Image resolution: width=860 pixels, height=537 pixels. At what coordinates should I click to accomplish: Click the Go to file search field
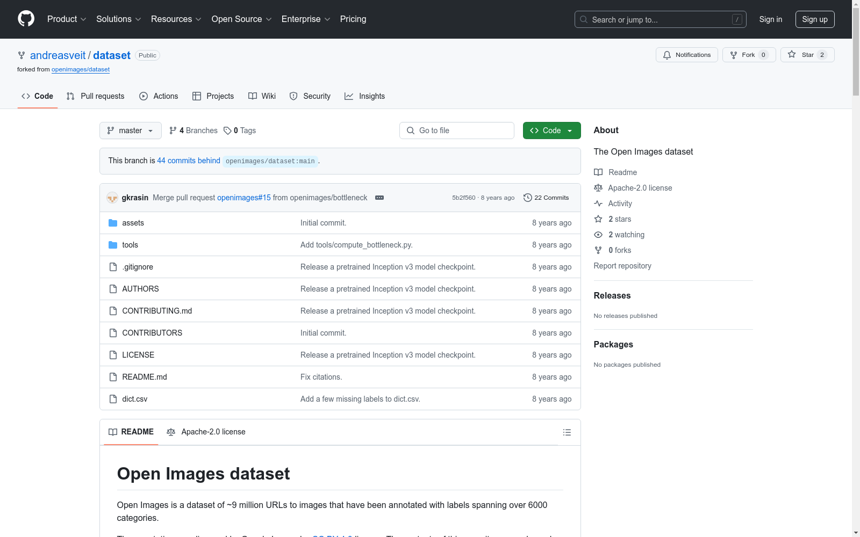click(457, 130)
